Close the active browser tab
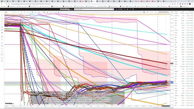The height and width of the screenshot is (109, 194). point(95,1)
